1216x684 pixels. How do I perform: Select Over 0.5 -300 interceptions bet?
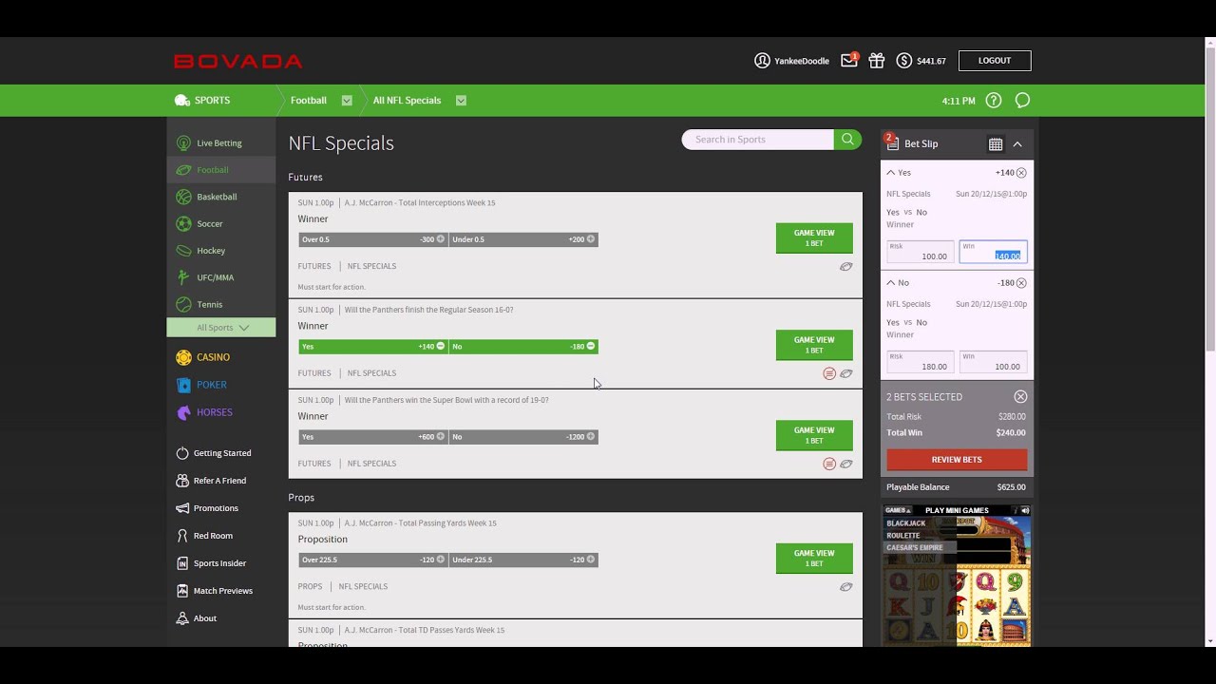[x=372, y=239]
